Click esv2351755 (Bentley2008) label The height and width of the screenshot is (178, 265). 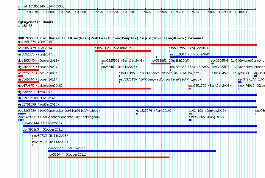point(210,86)
